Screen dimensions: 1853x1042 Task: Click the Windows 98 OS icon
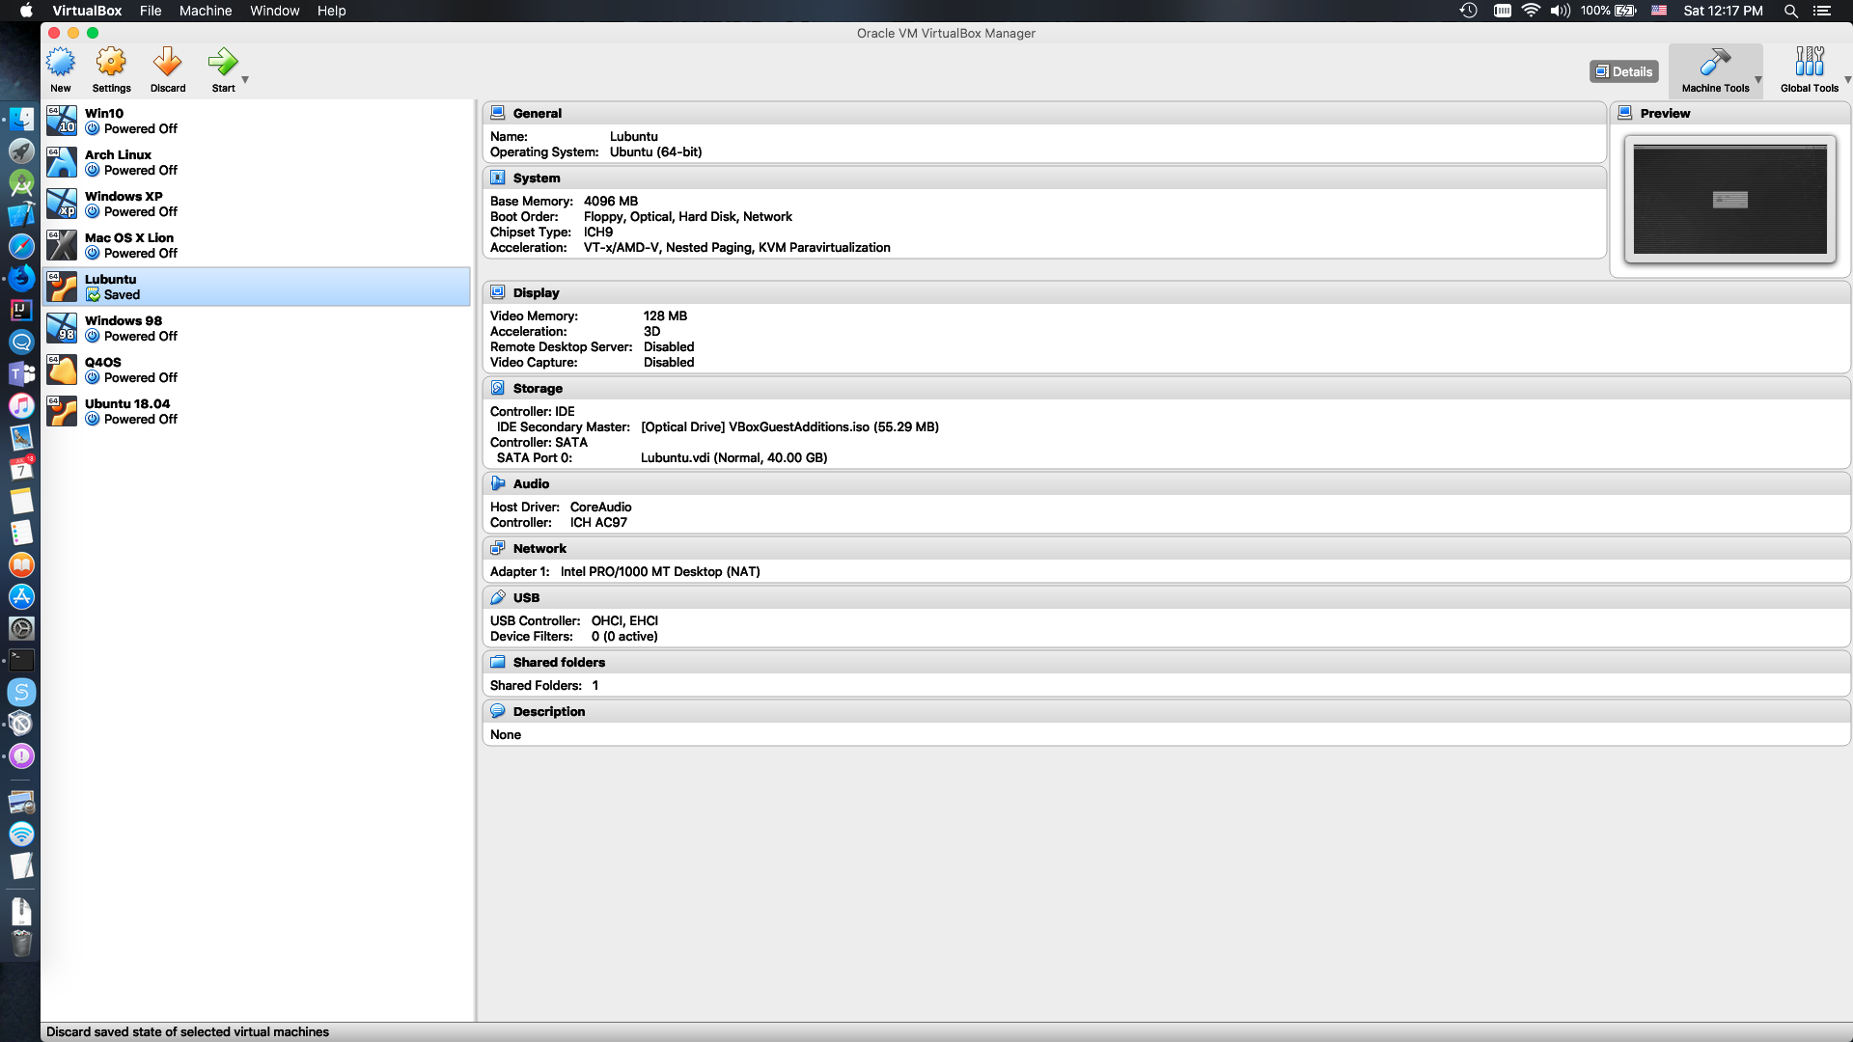click(62, 328)
